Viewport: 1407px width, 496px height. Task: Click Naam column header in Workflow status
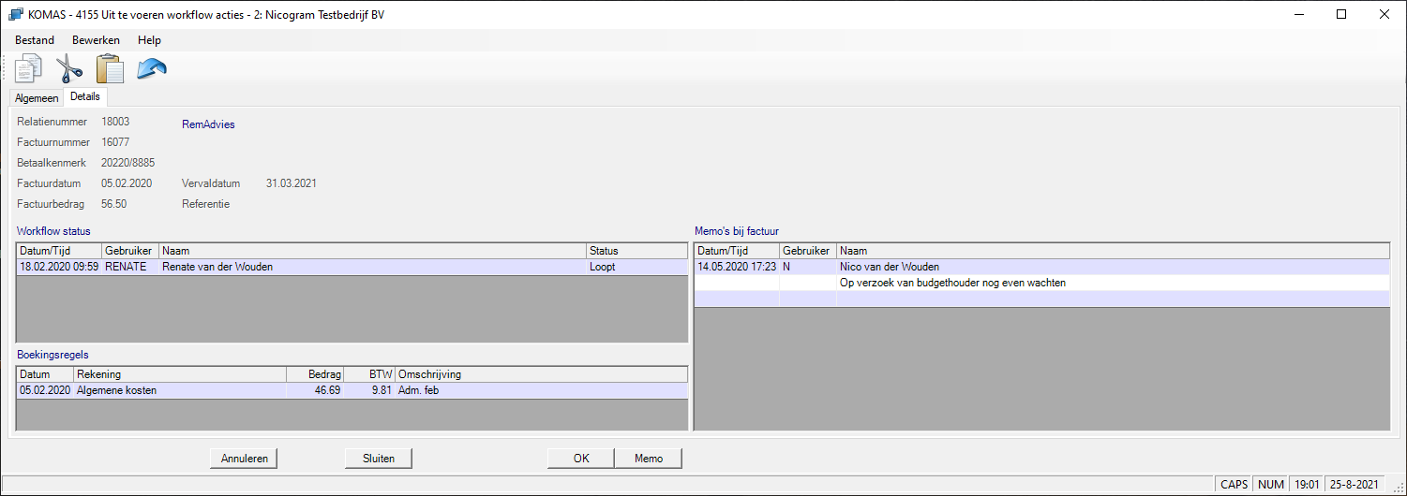point(372,251)
